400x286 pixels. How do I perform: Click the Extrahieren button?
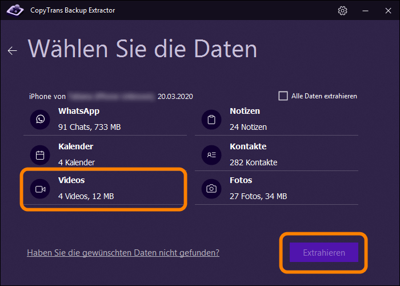(x=324, y=252)
